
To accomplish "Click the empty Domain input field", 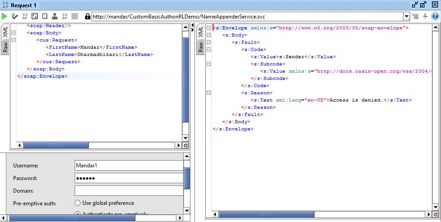I will click(x=129, y=190).
